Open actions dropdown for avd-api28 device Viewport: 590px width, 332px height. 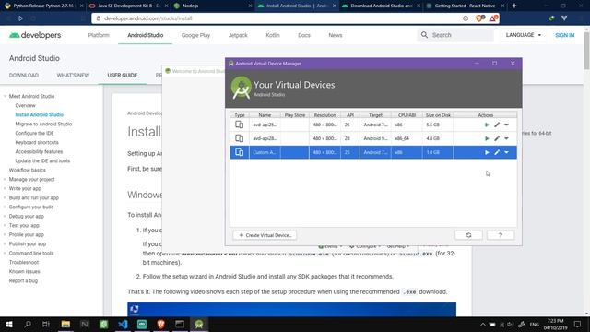pyautogui.click(x=506, y=138)
